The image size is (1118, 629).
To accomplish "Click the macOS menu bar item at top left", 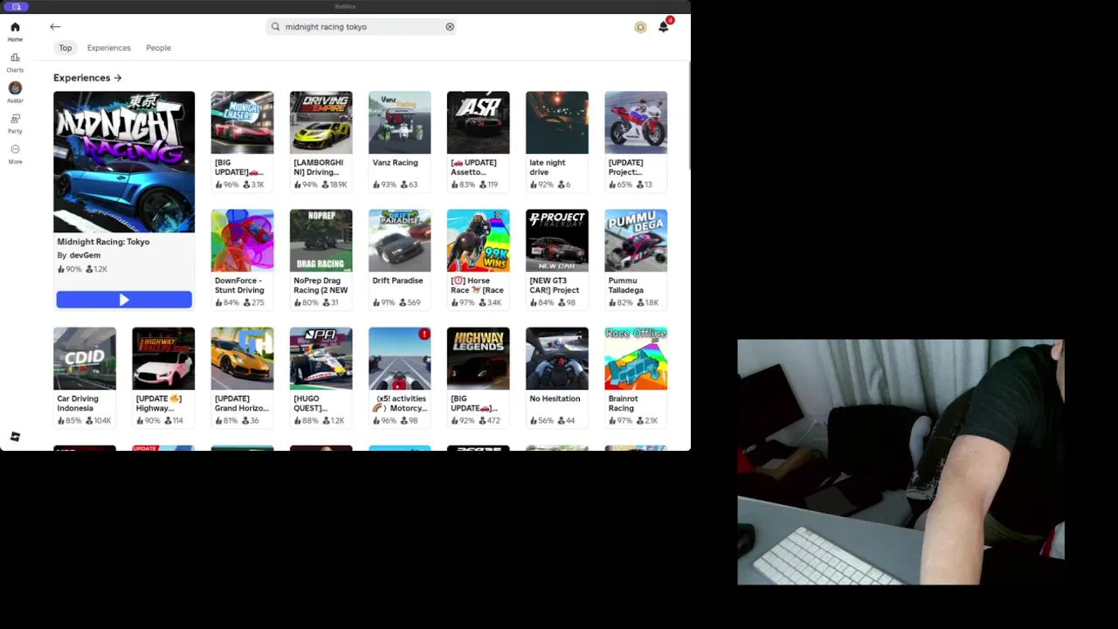I will [16, 6].
